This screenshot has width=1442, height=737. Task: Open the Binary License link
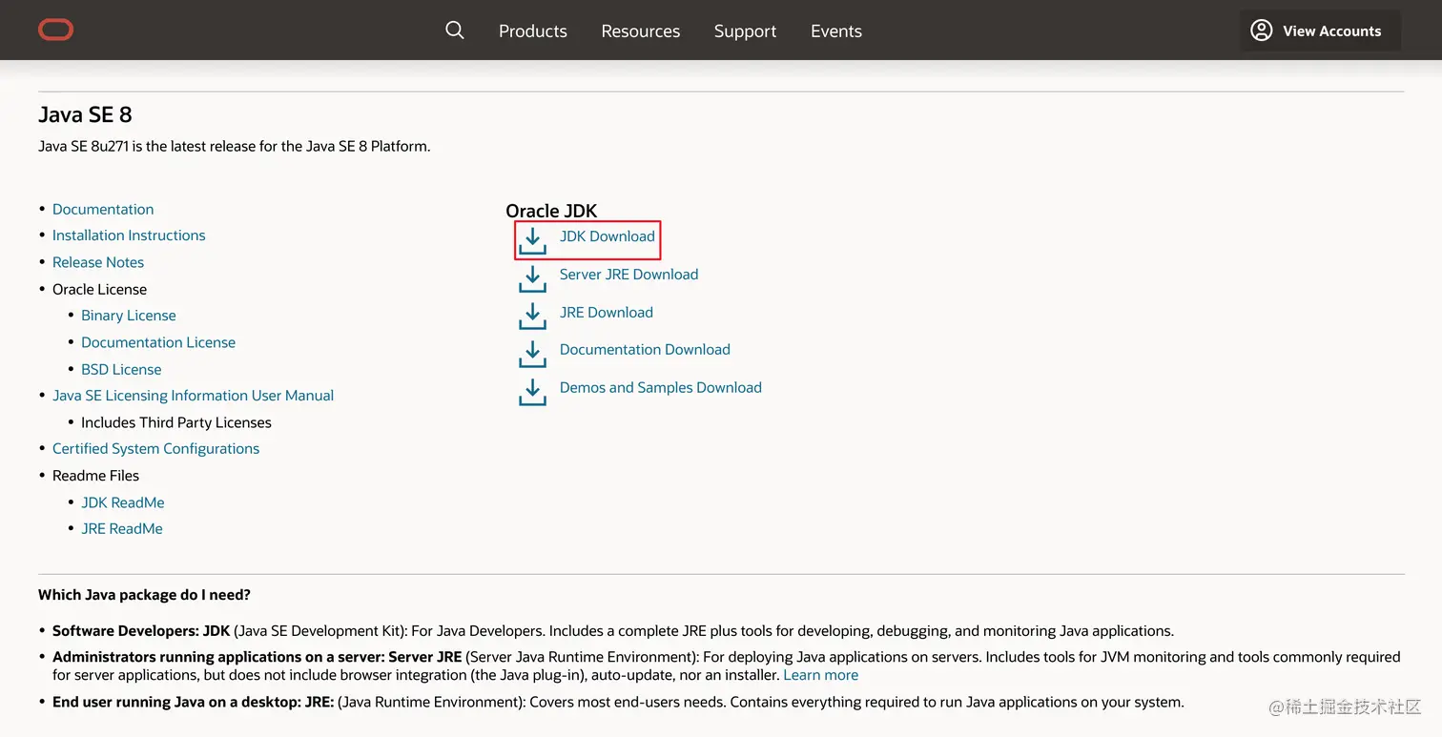[129, 316]
